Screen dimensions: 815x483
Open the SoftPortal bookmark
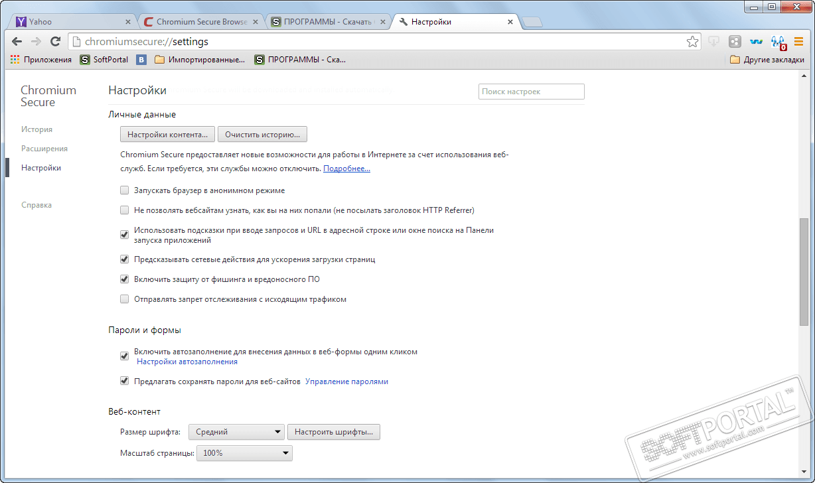click(x=104, y=60)
